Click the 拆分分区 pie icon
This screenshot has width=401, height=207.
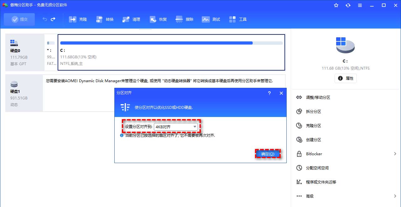[x=299, y=112]
